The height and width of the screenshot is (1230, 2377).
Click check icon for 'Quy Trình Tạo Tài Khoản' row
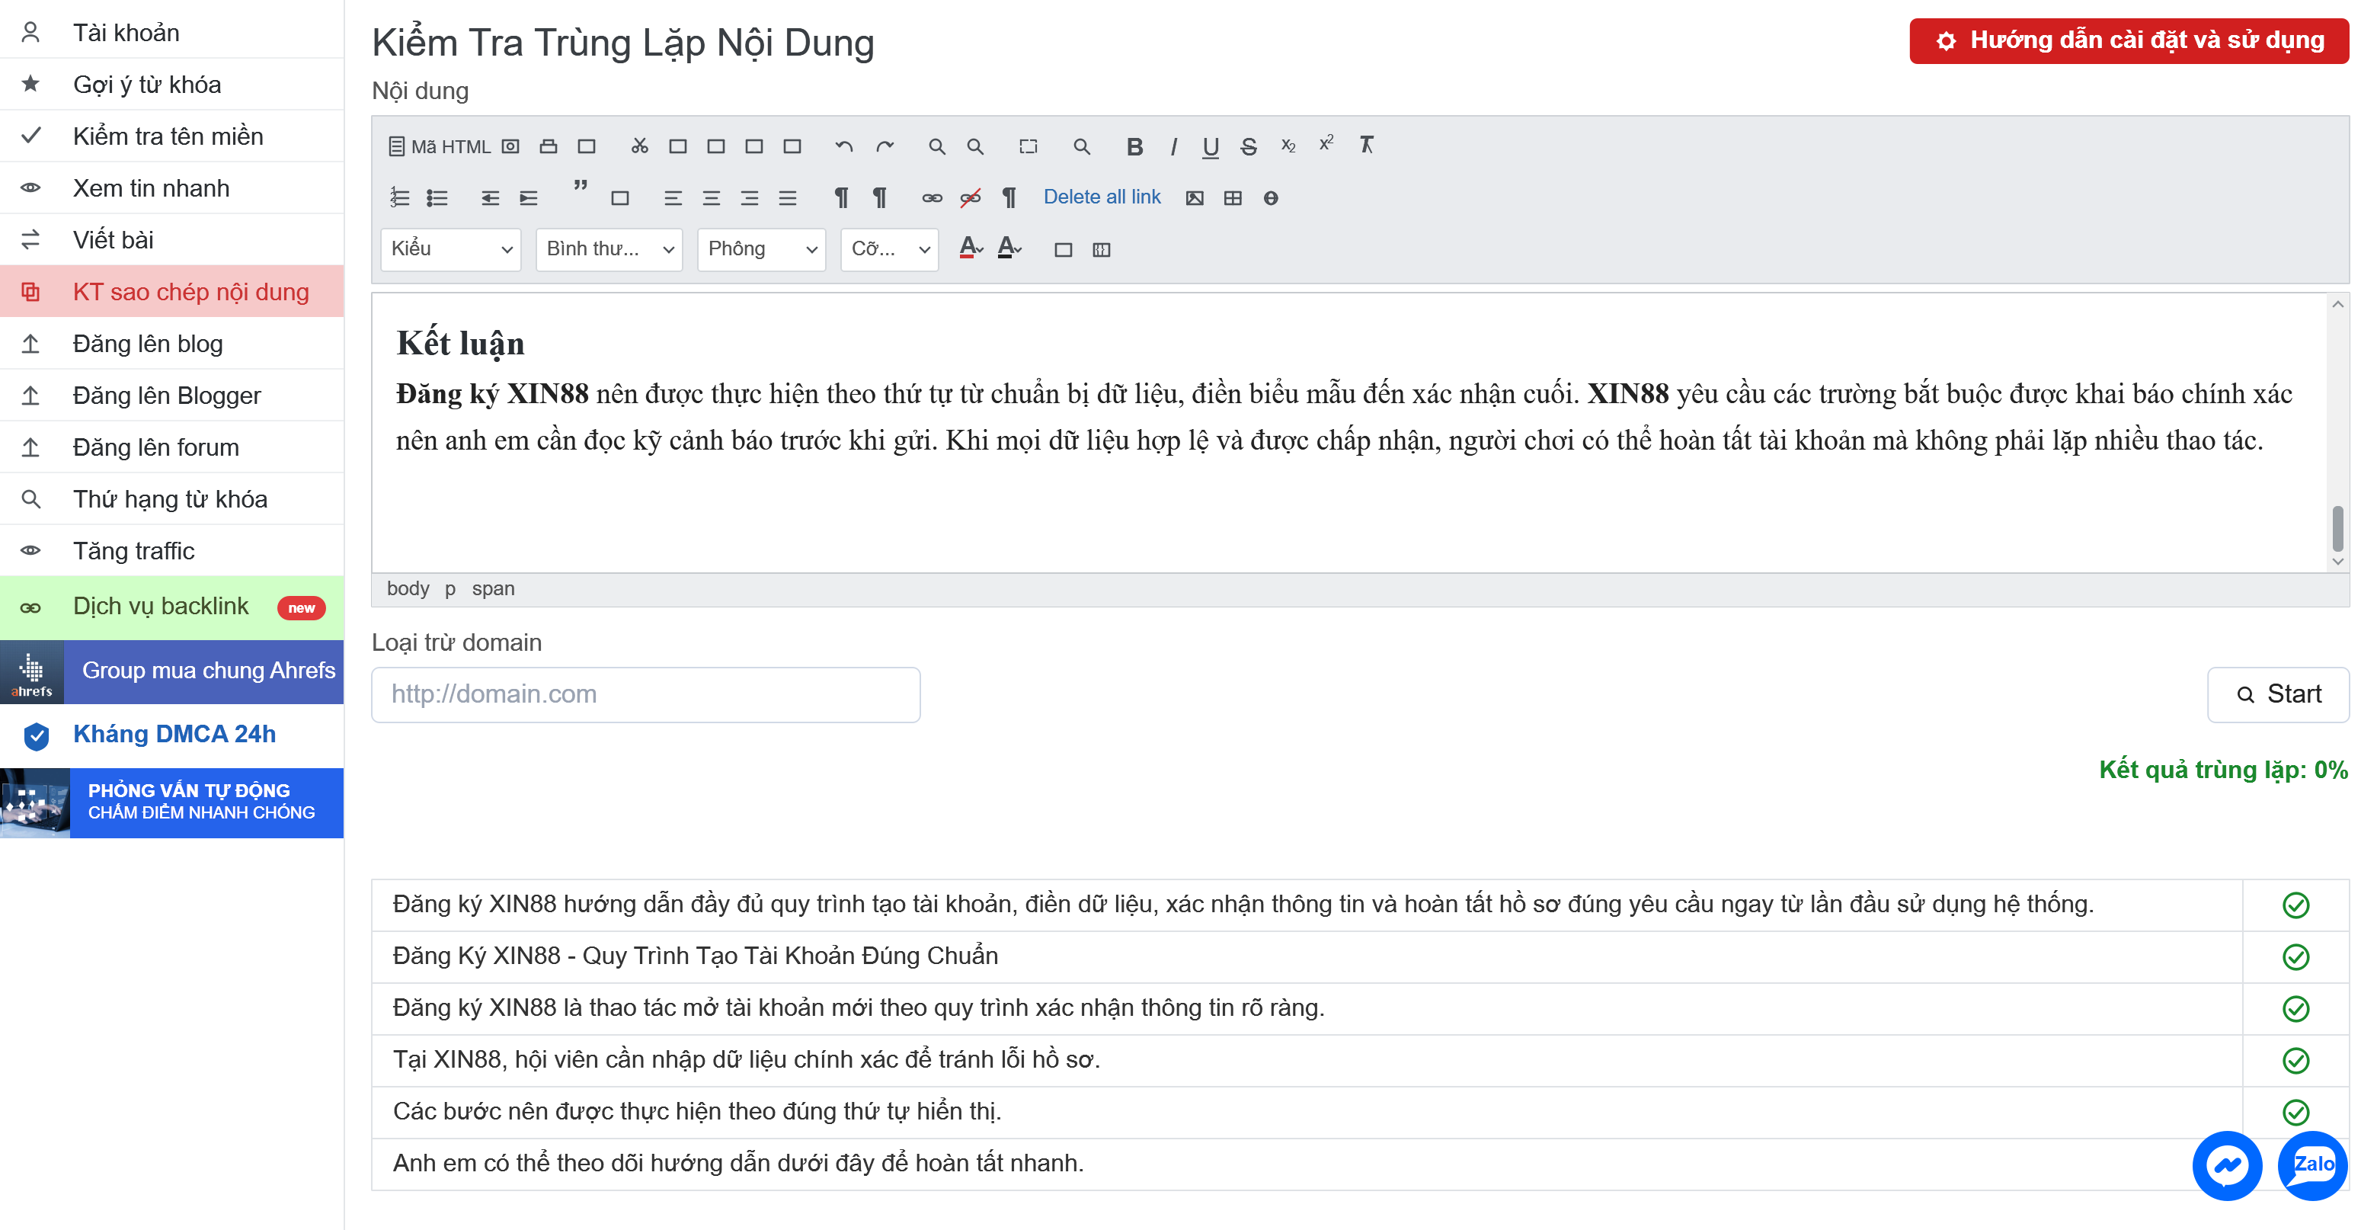point(2295,957)
